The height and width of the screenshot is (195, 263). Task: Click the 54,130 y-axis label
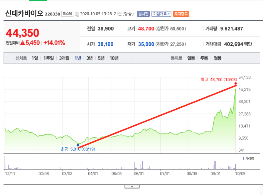[x=245, y=77]
